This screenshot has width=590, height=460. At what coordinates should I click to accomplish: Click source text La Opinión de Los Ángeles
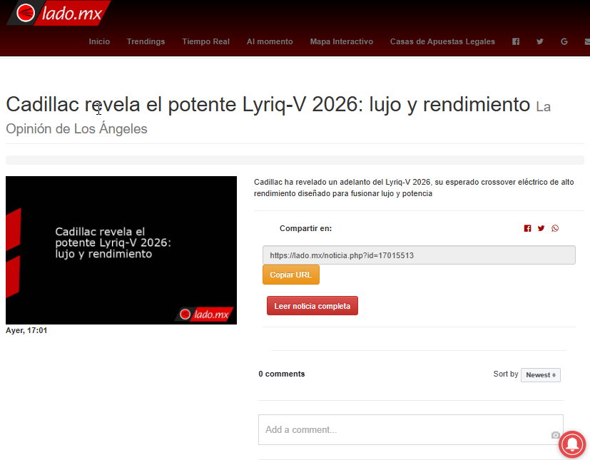click(278, 117)
